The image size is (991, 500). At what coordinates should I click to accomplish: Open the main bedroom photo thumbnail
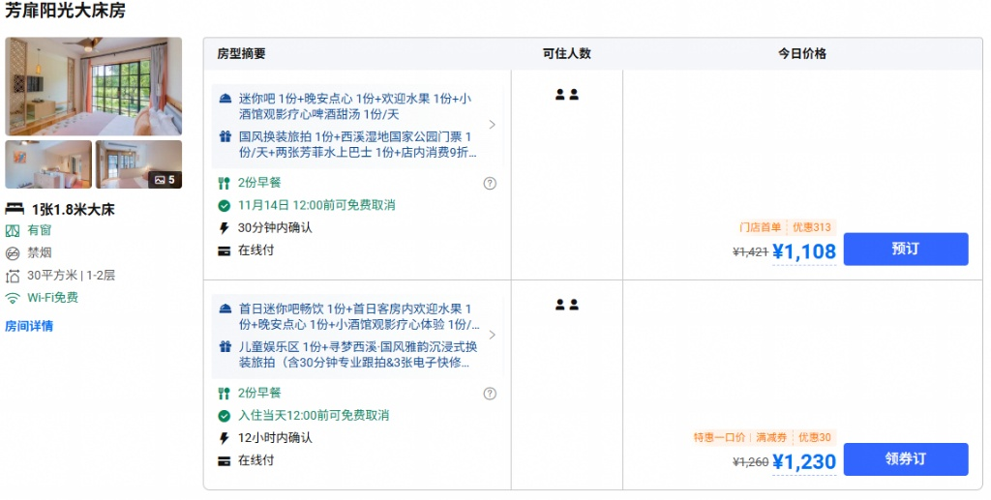94,86
